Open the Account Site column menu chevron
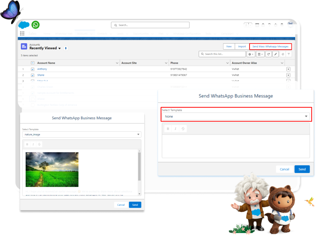The image size is (316, 235). pyautogui.click(x=166, y=63)
